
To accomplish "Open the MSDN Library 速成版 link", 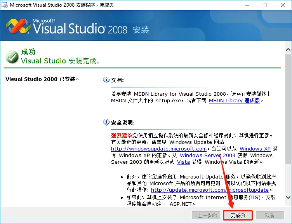I will tap(234, 101).
